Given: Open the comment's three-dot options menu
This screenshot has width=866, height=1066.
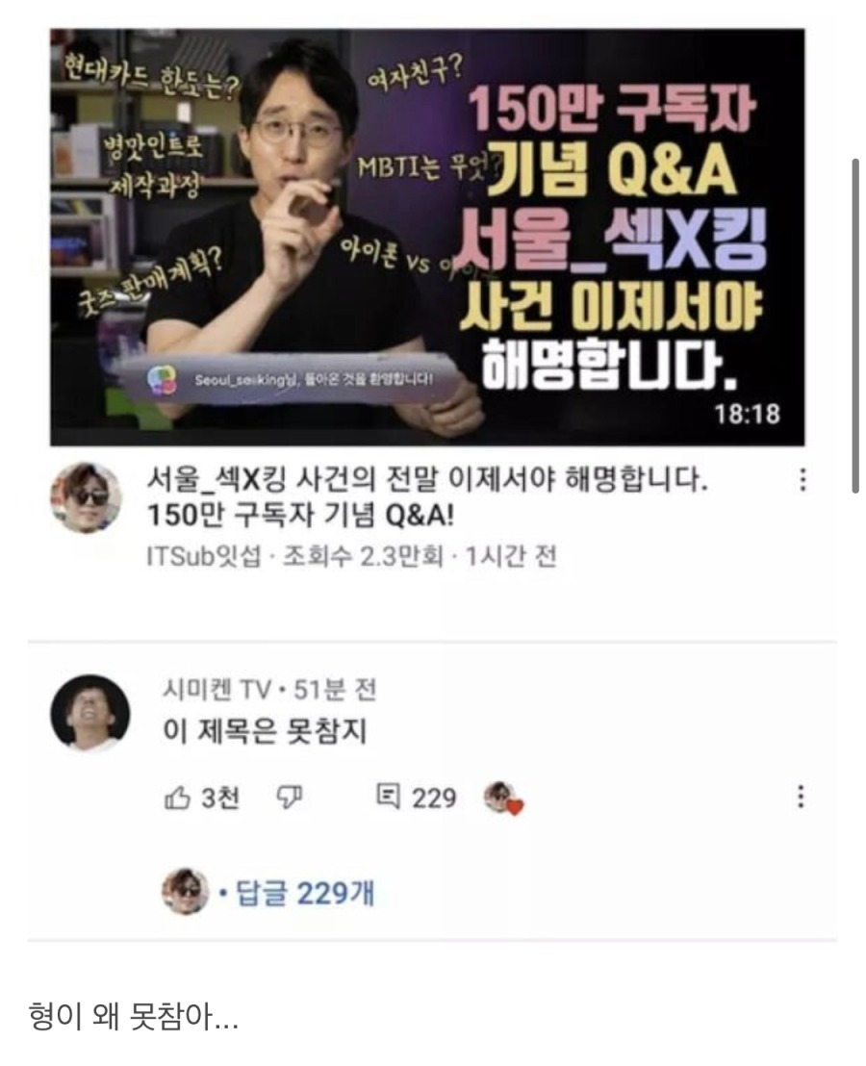Looking at the screenshot, I should tap(801, 796).
